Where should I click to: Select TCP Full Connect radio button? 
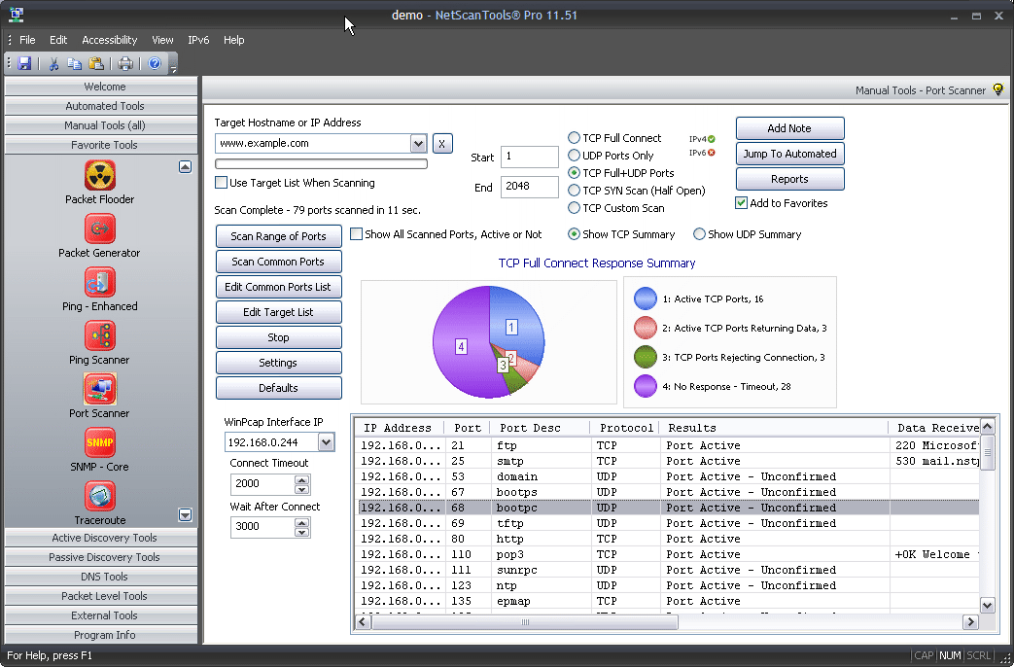tap(574, 138)
